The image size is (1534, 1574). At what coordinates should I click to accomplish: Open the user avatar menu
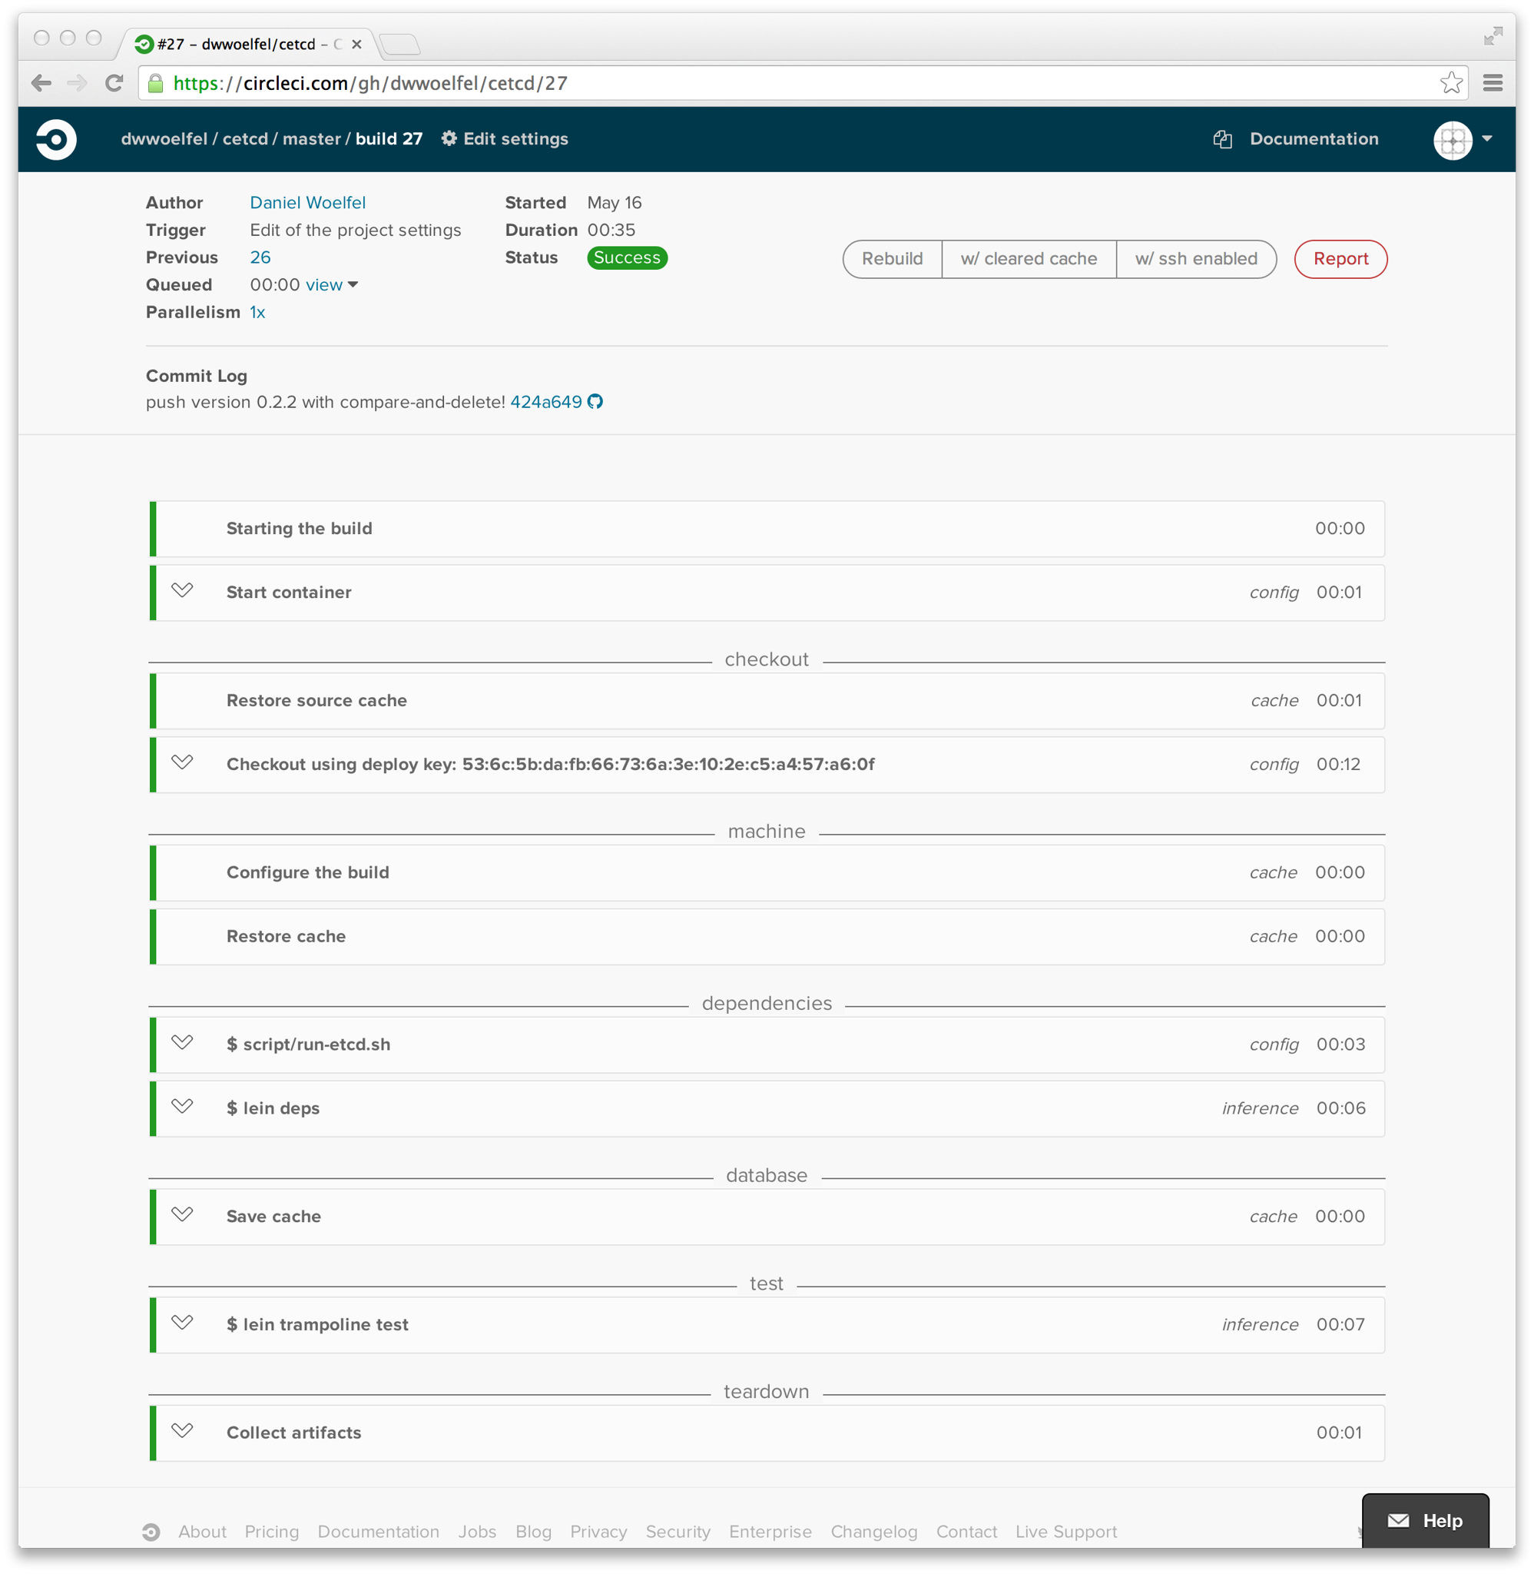1453,140
